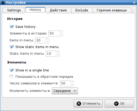
Task: Click the Элементы section heading
Action: [17, 62]
